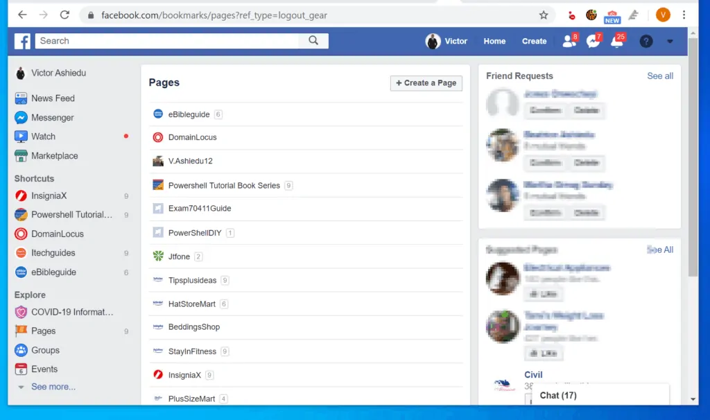Screen dimensions: 710x420
Task: Reload the page in browser
Action: [64, 15]
